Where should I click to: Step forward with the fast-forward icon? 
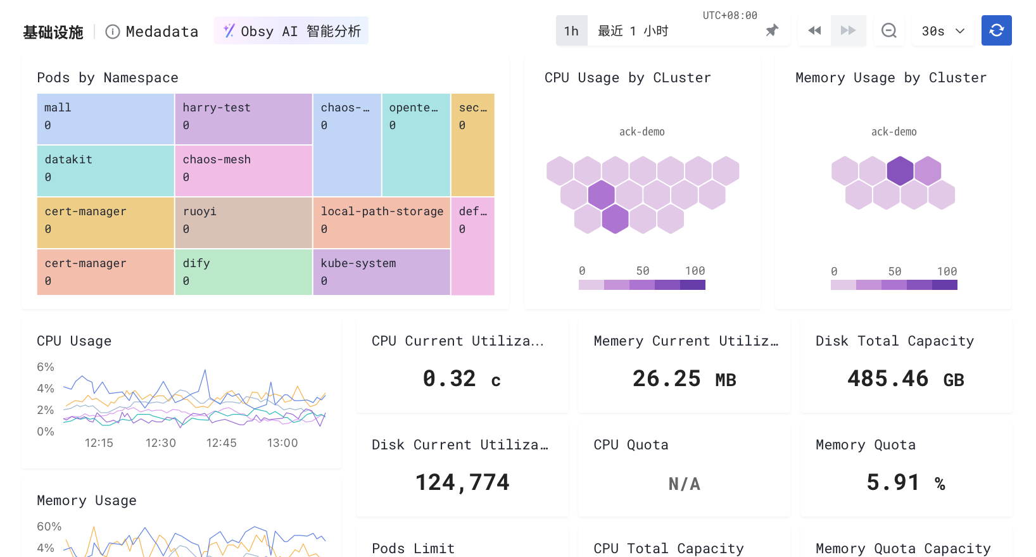point(848,30)
